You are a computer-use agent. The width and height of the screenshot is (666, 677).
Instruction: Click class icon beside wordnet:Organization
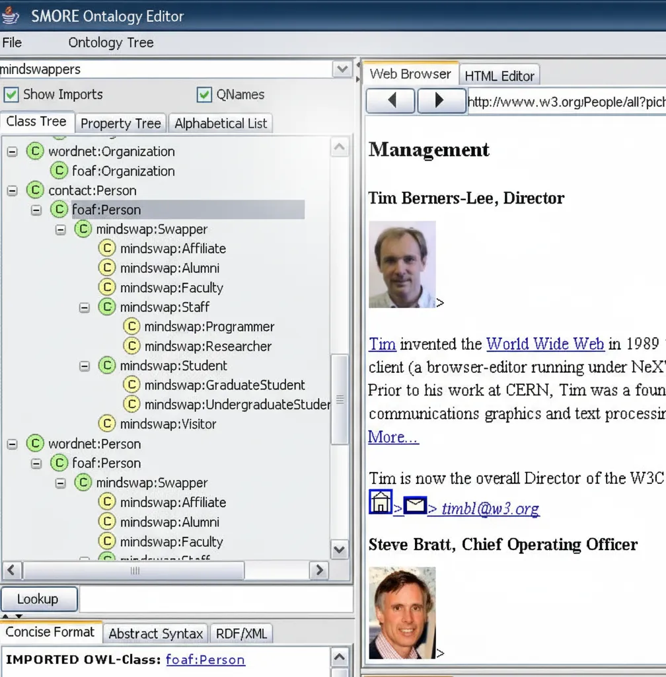click(35, 151)
